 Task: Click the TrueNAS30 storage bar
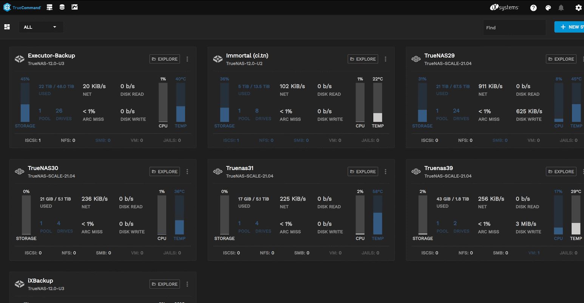(26, 215)
